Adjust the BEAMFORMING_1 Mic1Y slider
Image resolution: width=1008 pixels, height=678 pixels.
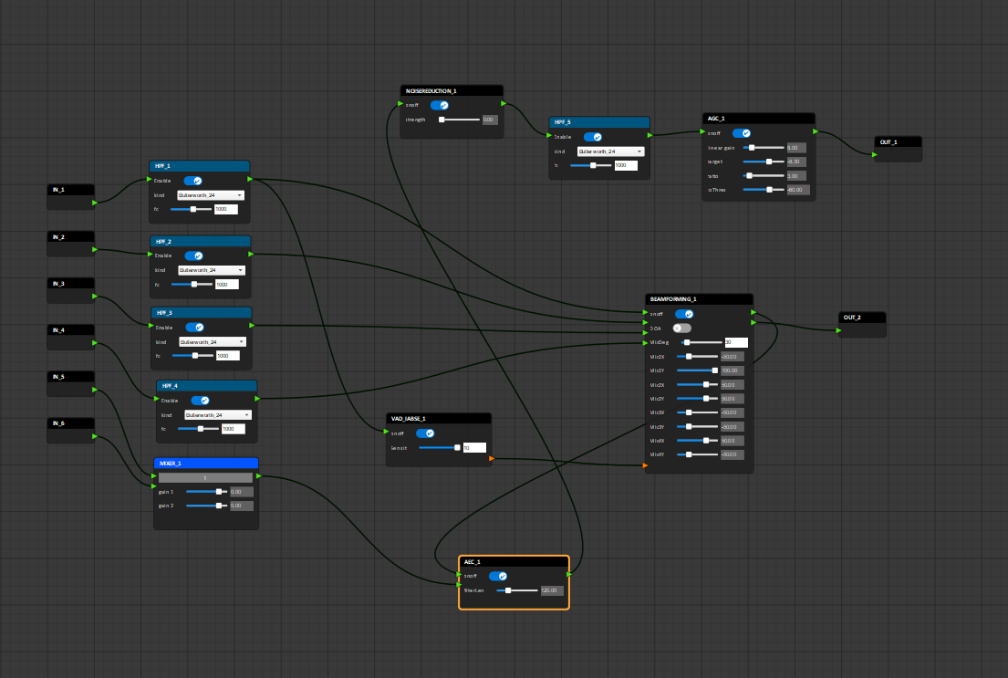pos(698,370)
